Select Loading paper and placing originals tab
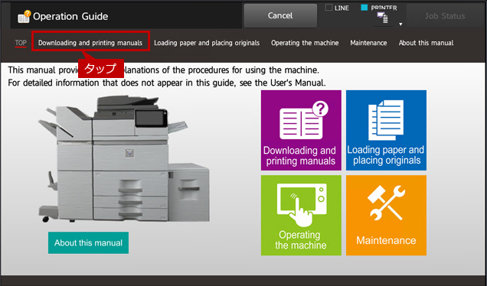 [x=207, y=43]
